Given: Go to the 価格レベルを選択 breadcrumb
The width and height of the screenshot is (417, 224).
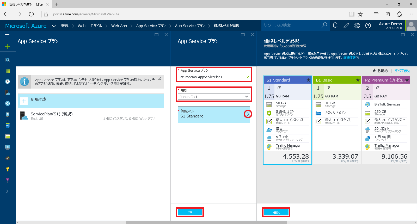Looking at the screenshot, I should [x=226, y=26].
